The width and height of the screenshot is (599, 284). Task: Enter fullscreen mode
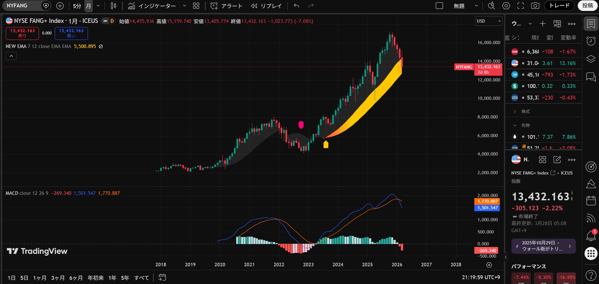[x=521, y=6]
